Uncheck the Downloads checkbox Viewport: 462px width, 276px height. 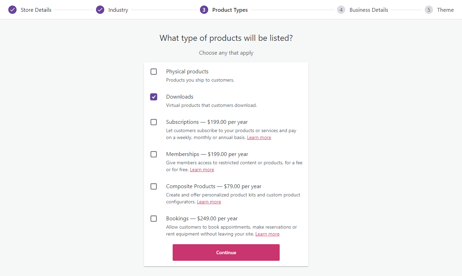(154, 97)
